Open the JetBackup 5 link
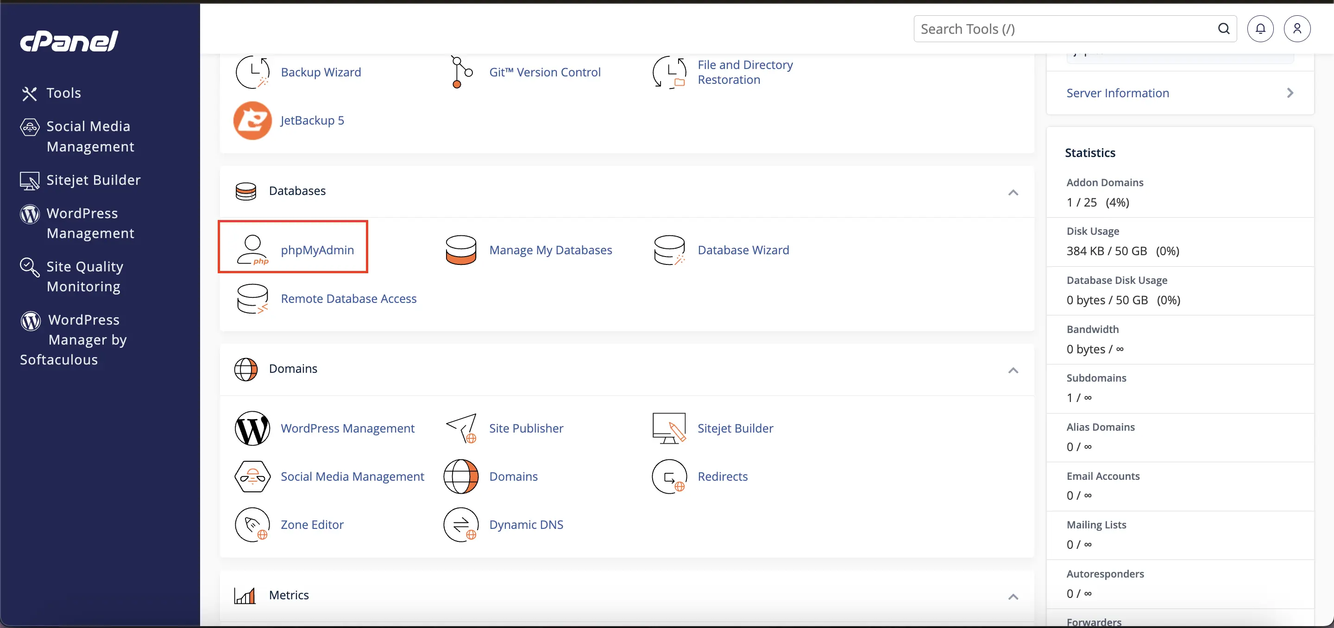The width and height of the screenshot is (1334, 628). [x=312, y=120]
